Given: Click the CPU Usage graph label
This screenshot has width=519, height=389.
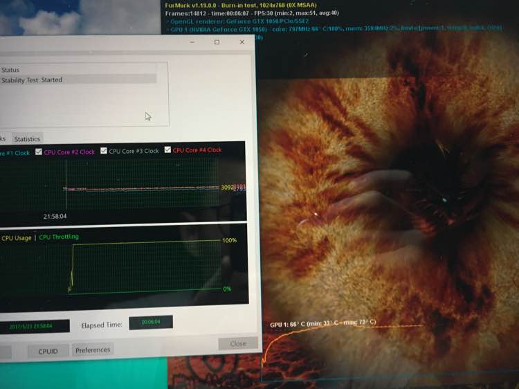Looking at the screenshot, I should point(16,238).
